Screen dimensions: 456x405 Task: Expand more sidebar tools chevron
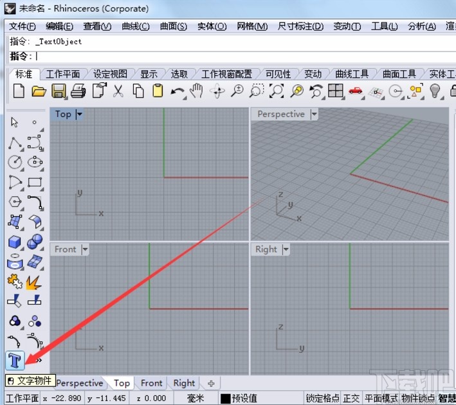(39, 361)
